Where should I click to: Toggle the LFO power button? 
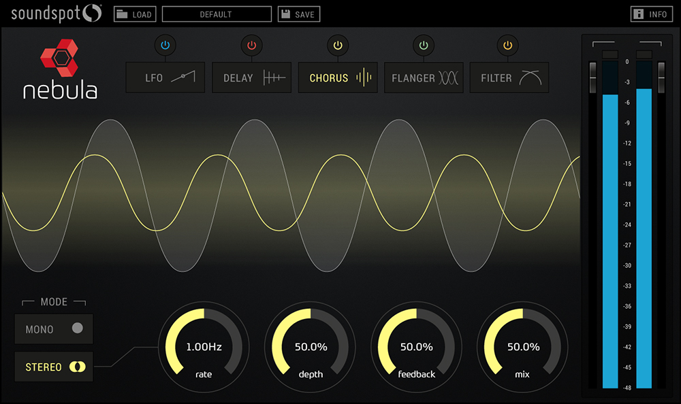coord(165,45)
